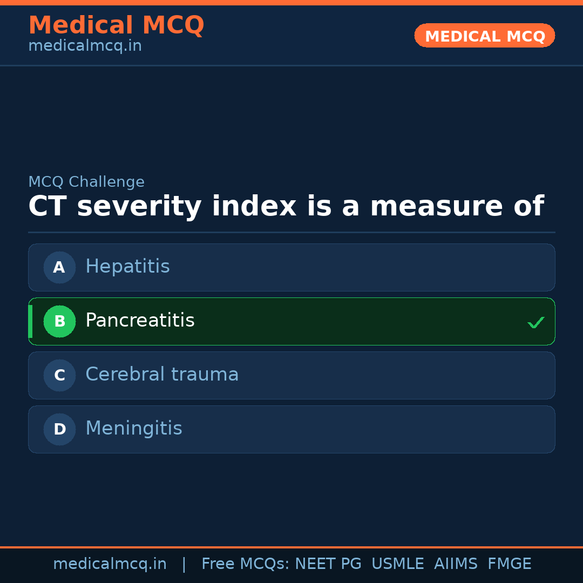Click the letter C circle badge
Image resolution: width=583 pixels, height=583 pixels.
point(59,375)
